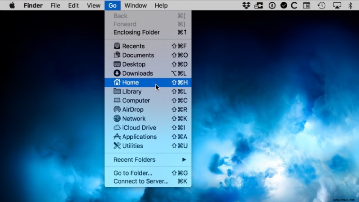
Task: Click the Recents icon in the Go menu
Action: click(117, 46)
